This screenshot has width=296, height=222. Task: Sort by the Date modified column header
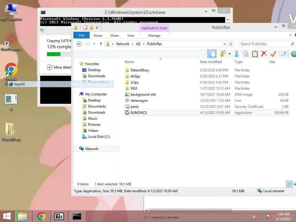pos(211,62)
